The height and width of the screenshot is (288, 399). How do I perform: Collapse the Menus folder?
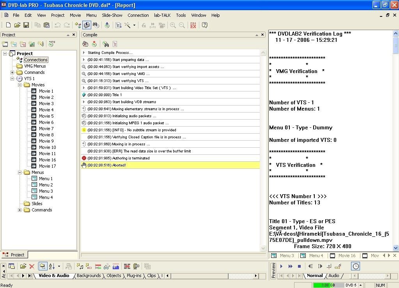coord(20,173)
